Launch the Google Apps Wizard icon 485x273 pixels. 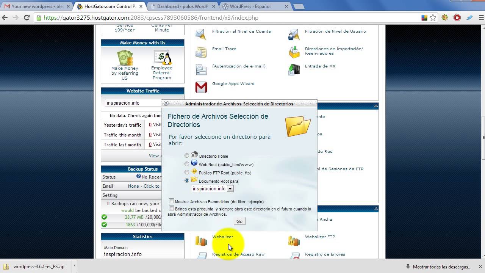click(x=201, y=87)
